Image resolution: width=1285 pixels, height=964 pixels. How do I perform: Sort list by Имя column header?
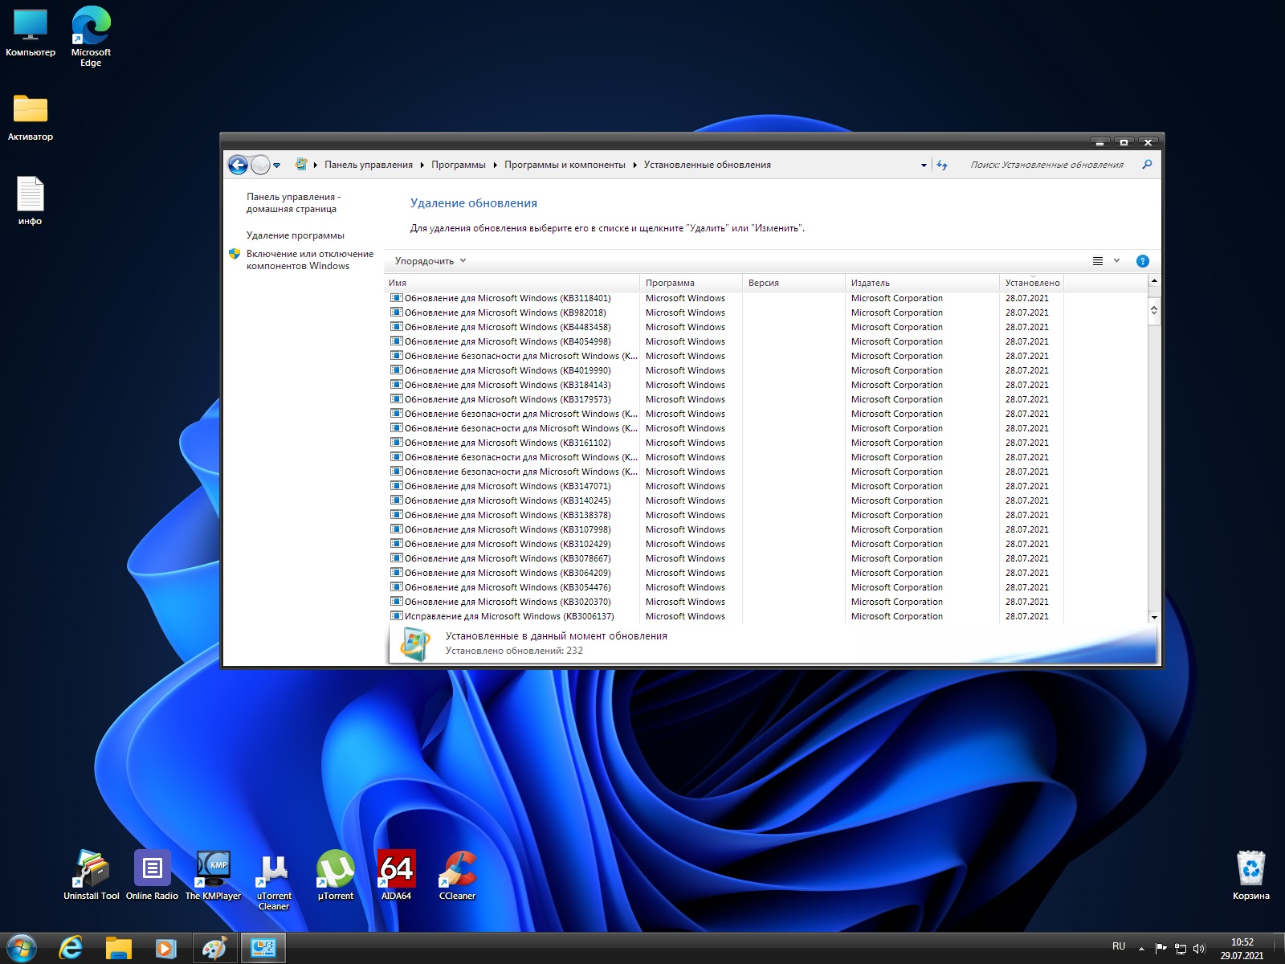tap(512, 283)
